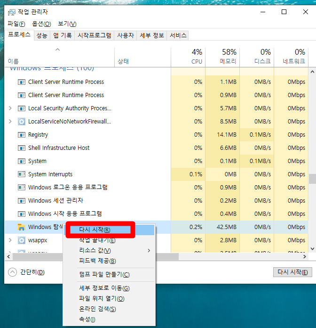Click the 42.5MB memory value

click(x=227, y=227)
